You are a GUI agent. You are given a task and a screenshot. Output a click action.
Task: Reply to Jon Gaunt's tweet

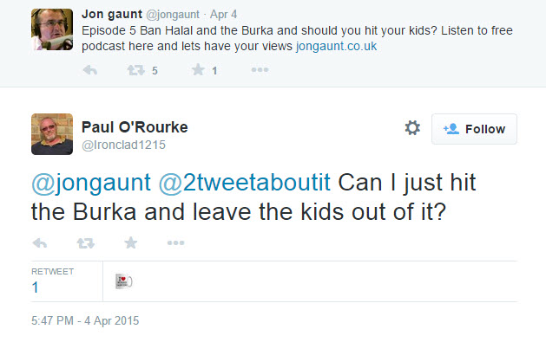[90, 70]
